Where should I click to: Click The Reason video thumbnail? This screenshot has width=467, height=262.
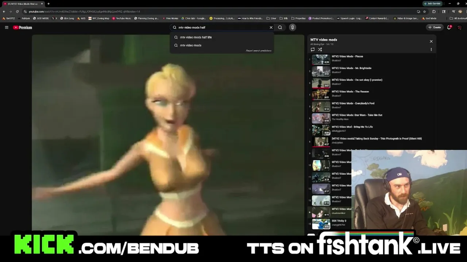(x=321, y=94)
